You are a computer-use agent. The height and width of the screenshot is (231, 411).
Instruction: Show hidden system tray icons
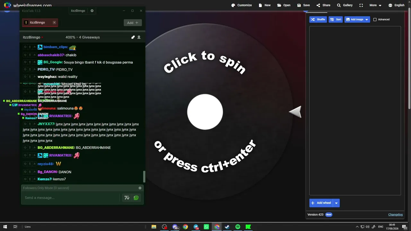click(x=357, y=227)
